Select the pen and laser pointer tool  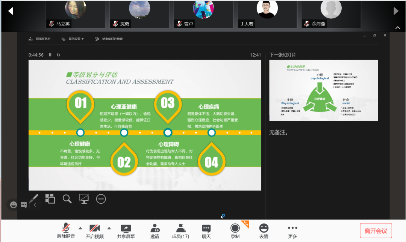(34, 198)
